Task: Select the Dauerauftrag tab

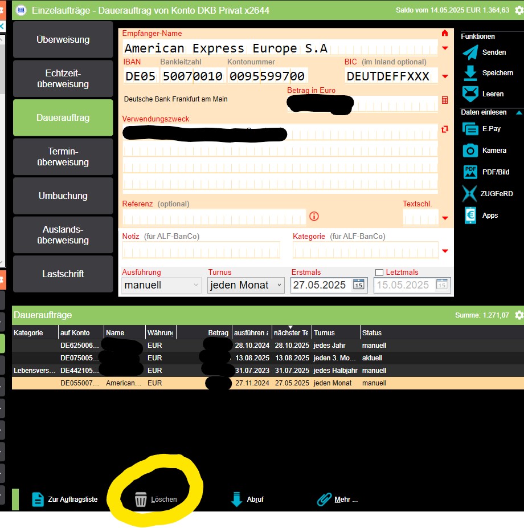Action: (x=63, y=117)
